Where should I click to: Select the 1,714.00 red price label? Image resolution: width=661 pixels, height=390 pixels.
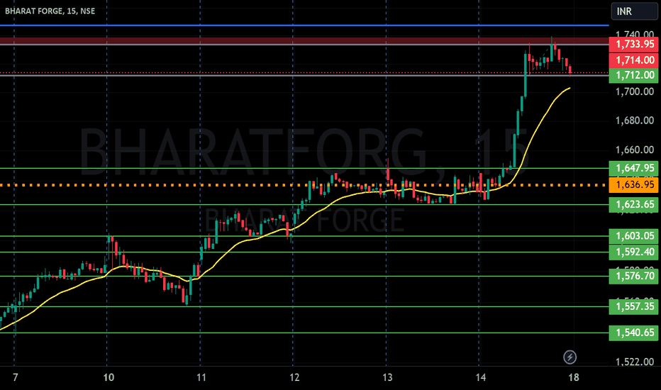tap(633, 60)
